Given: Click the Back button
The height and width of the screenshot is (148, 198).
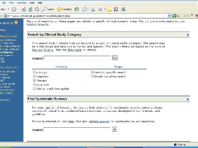Looking at the screenshot, I should [x=3, y=9].
